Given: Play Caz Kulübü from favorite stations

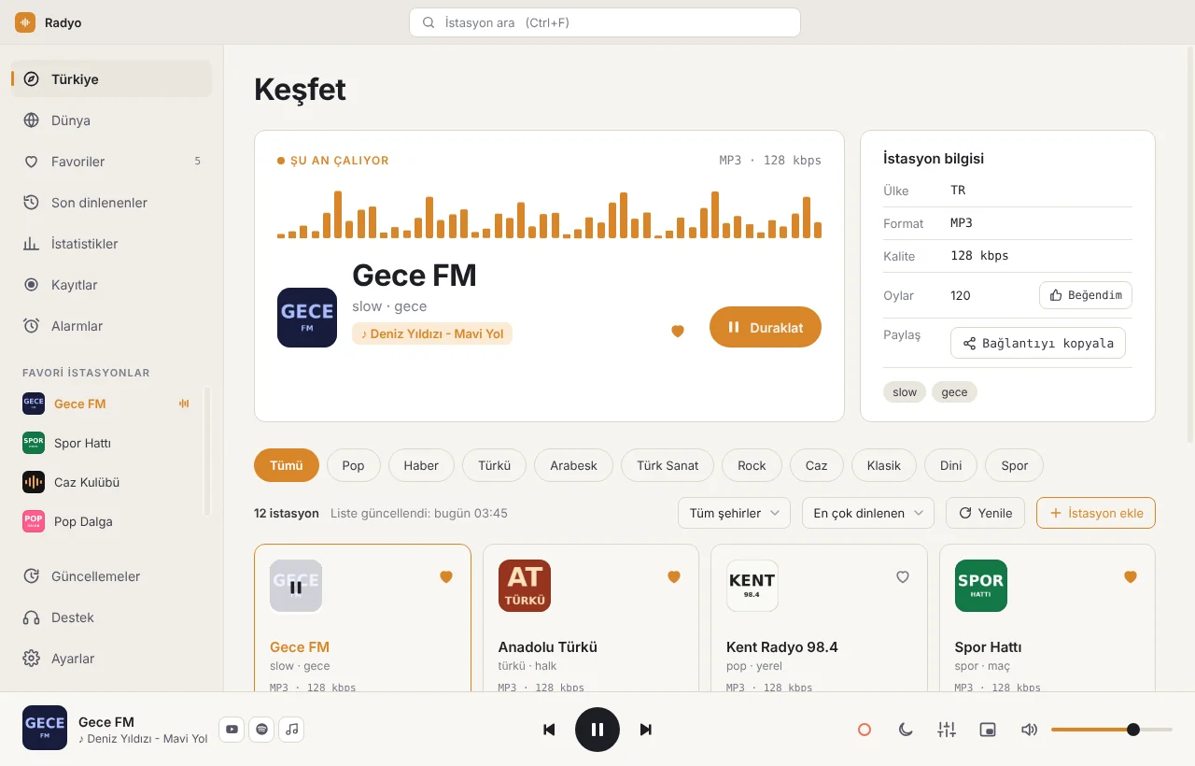Looking at the screenshot, I should [106, 482].
